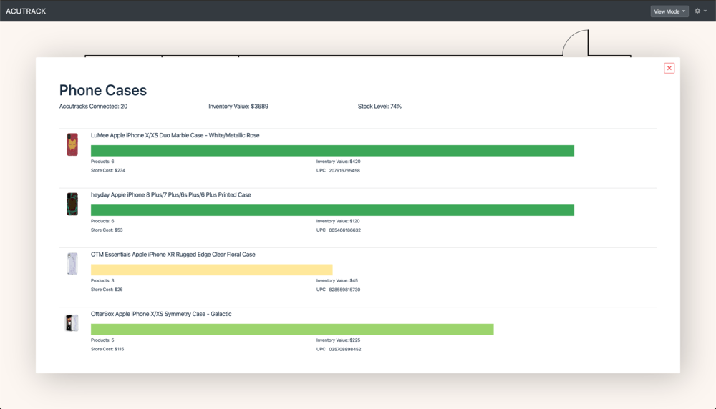716x409 pixels.
Task: Click UPC 035708898452
Action: (x=339, y=349)
